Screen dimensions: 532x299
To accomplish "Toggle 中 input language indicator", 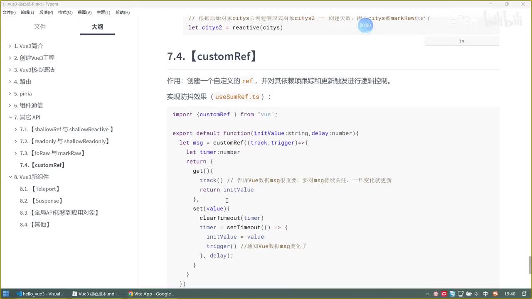I will click(x=485, y=294).
